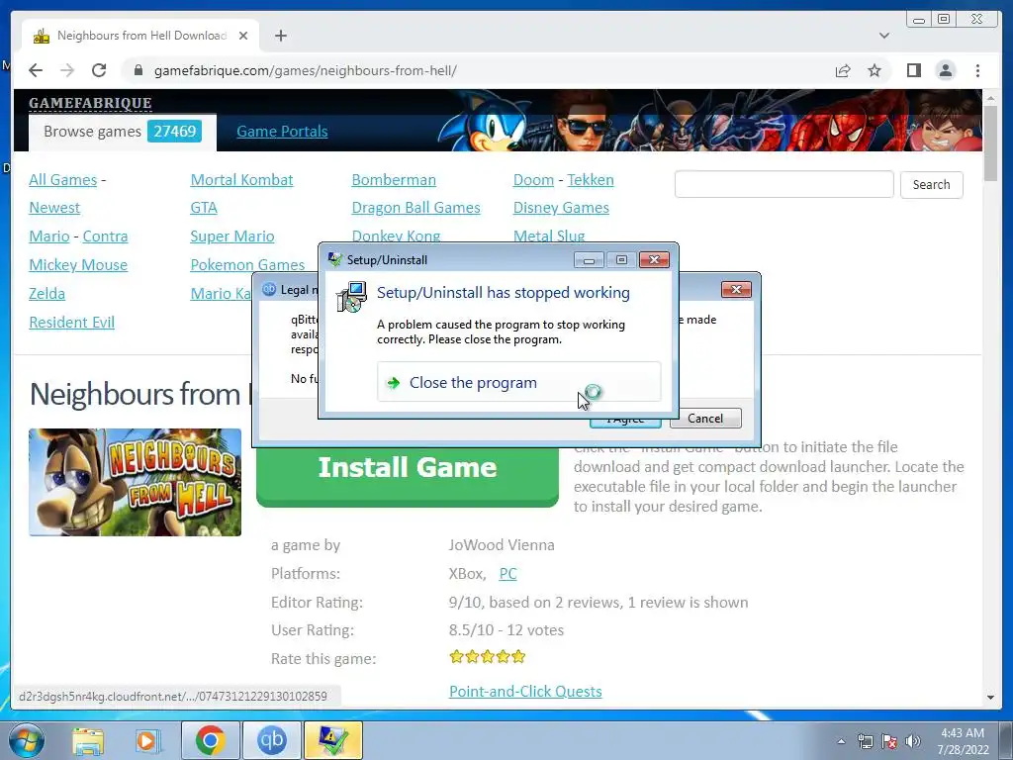Open the Bomberman link

pos(394,180)
